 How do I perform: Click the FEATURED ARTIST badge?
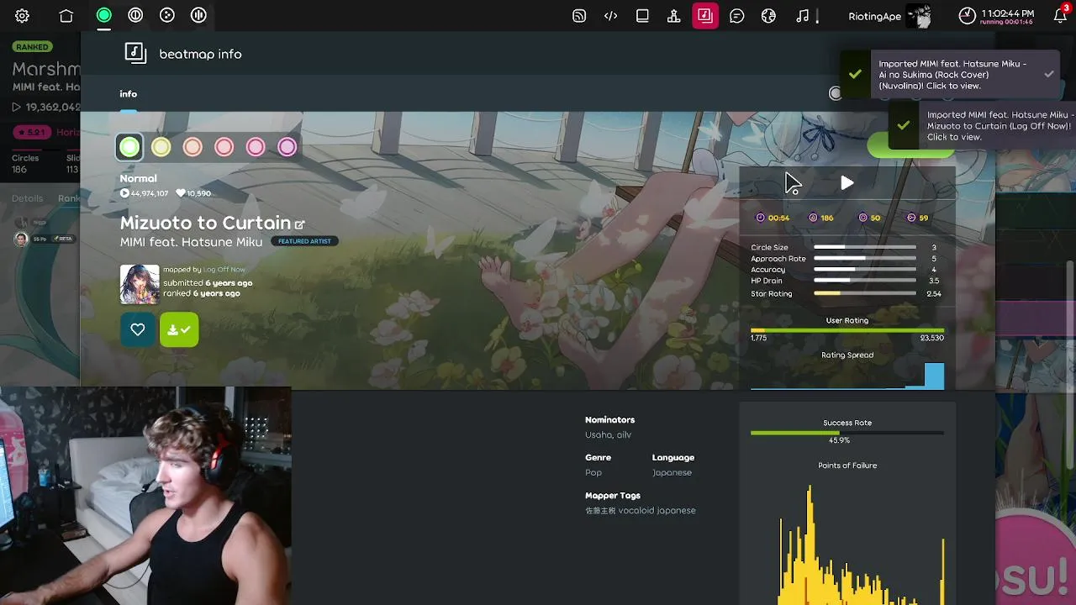point(304,241)
